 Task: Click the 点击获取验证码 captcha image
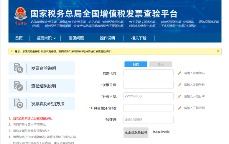[x=136, y=132]
